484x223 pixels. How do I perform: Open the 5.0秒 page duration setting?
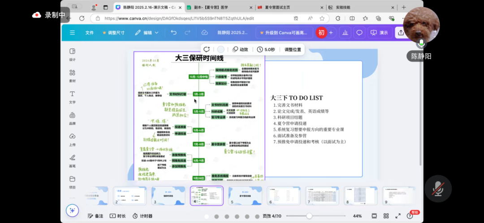pyautogui.click(x=266, y=50)
